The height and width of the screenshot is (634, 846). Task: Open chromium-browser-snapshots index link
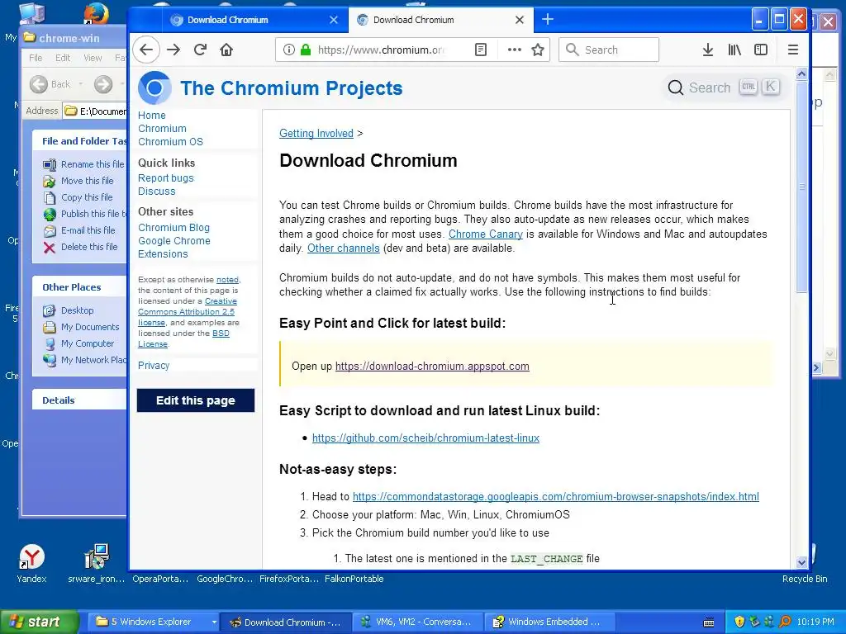point(556,496)
